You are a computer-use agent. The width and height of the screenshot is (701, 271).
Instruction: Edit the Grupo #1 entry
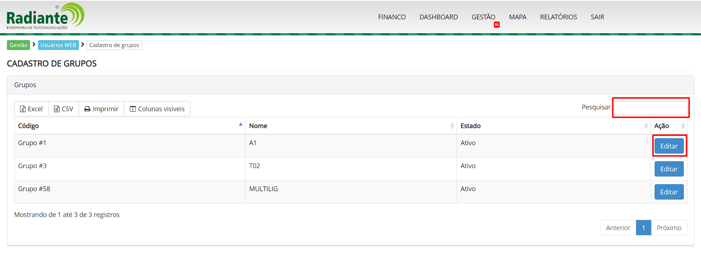tap(668, 146)
